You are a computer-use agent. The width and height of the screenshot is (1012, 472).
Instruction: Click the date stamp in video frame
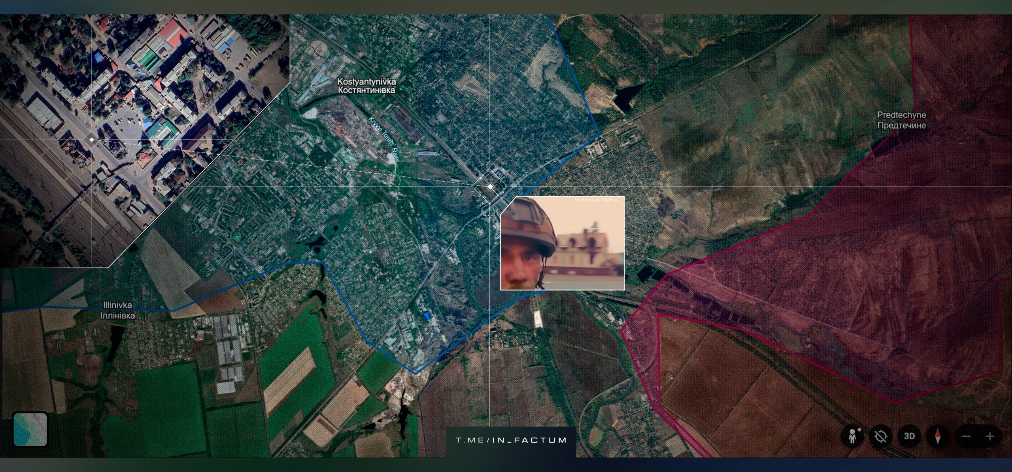(x=596, y=200)
